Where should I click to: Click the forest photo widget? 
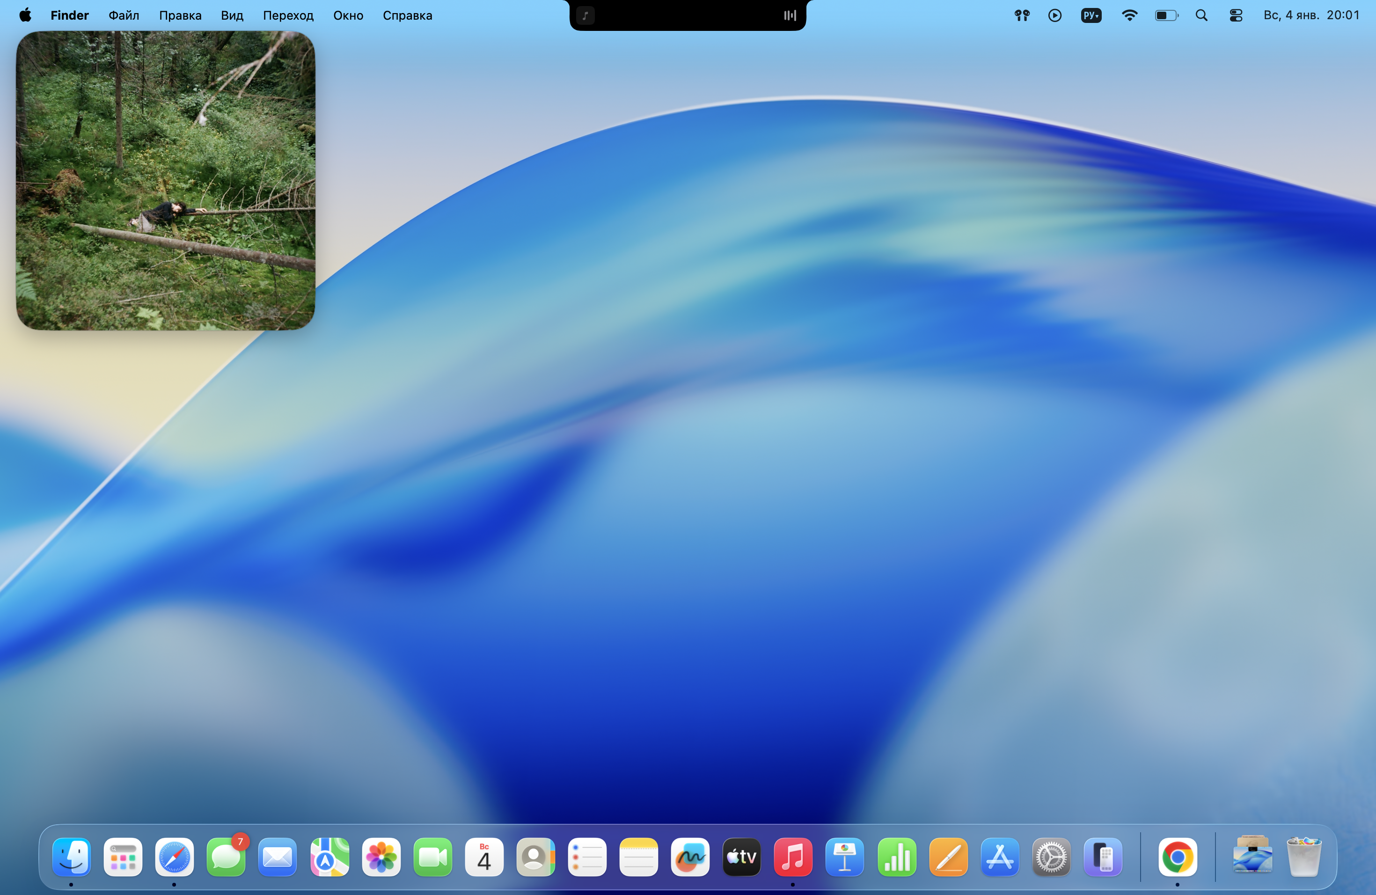[x=165, y=180]
